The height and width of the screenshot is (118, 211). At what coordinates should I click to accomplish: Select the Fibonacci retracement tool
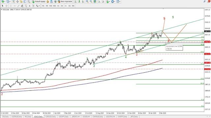tap(26, 6)
